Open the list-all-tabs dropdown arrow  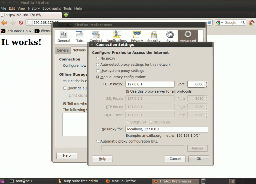tap(253, 15)
